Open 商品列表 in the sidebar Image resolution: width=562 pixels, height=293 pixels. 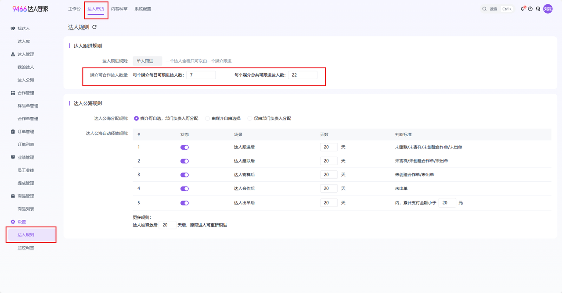click(25, 209)
